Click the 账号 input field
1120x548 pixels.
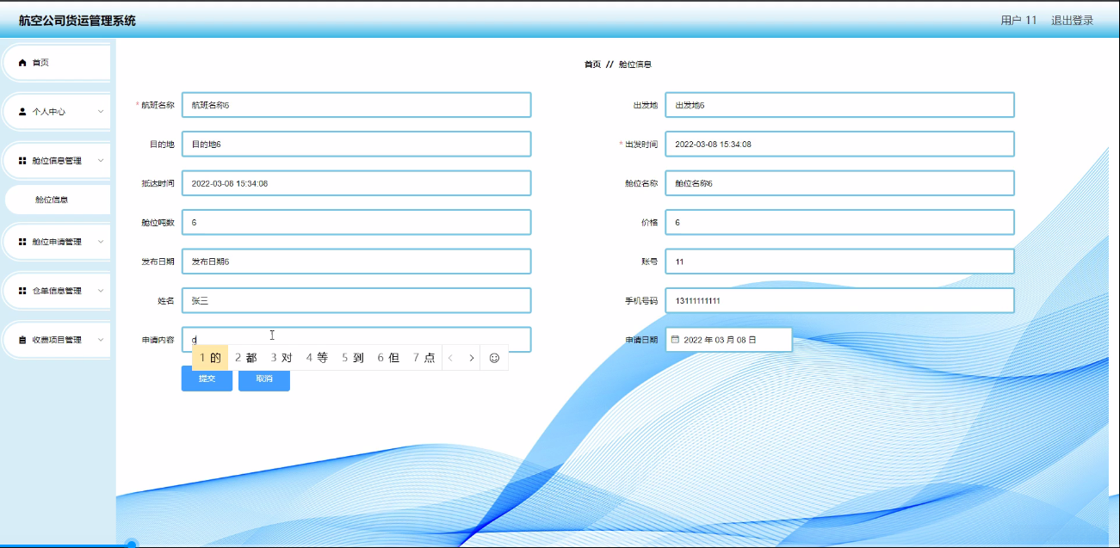[x=840, y=262]
